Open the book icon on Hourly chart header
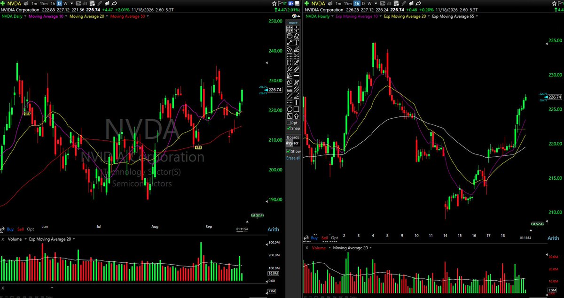Image resolution: width=564 pixels, height=298 pixels. [x=411, y=3]
